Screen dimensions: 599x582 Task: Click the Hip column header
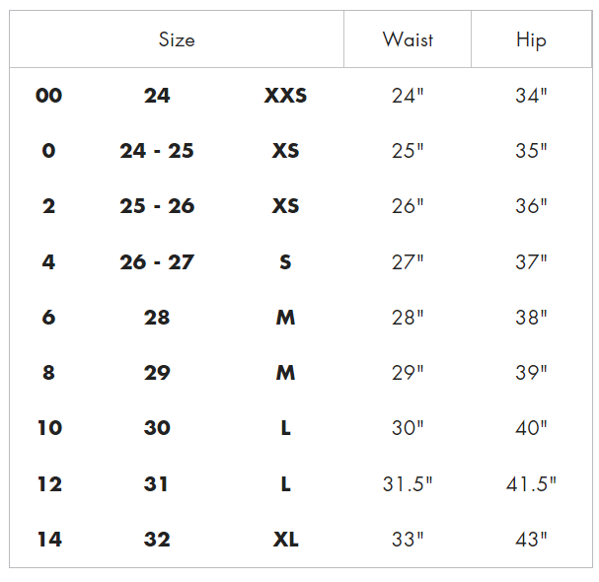coord(531,40)
